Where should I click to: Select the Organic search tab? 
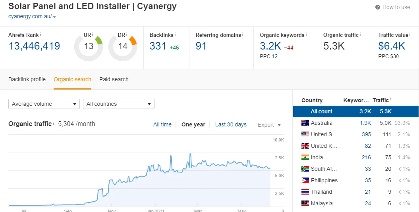(72, 79)
